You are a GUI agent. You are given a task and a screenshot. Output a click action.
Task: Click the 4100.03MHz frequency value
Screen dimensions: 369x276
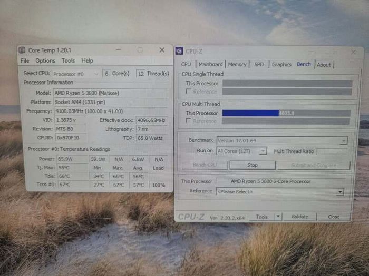[x=111, y=111]
